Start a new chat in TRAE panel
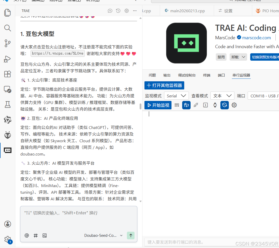This screenshot has width=279, height=248. (110, 11)
